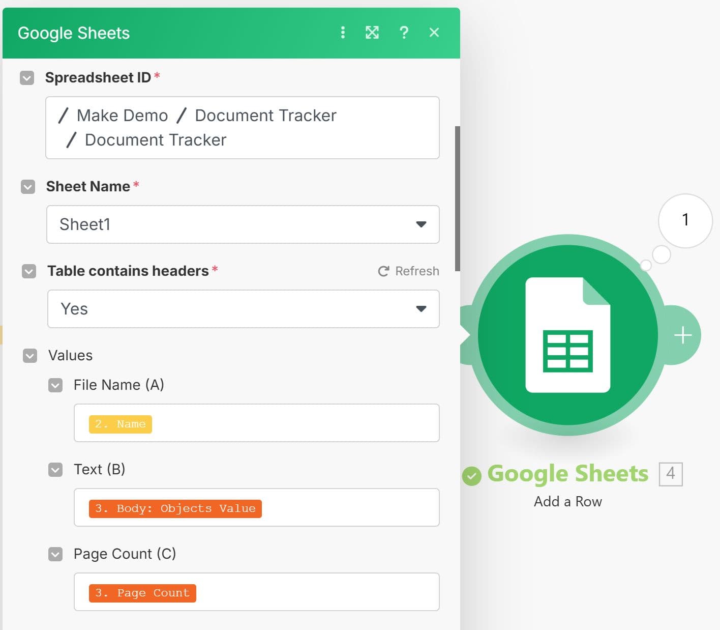Open the Sheet Name dropdown showing Sheet1
720x630 pixels.
(x=243, y=224)
